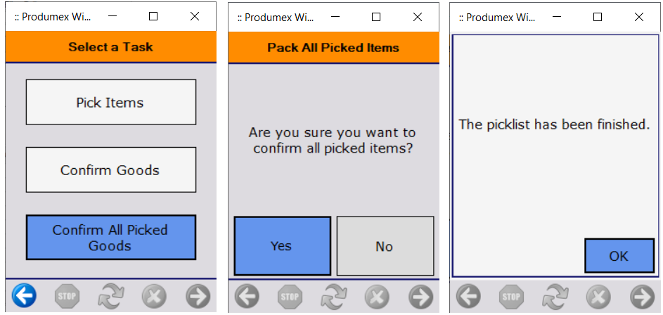663x315 pixels.
Task: Open the Pick Items task
Action: click(x=110, y=103)
